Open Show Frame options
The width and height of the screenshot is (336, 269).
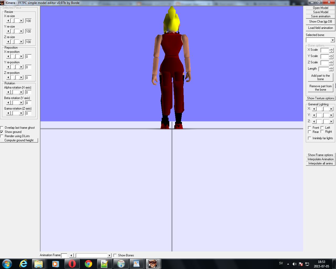click(x=321, y=155)
